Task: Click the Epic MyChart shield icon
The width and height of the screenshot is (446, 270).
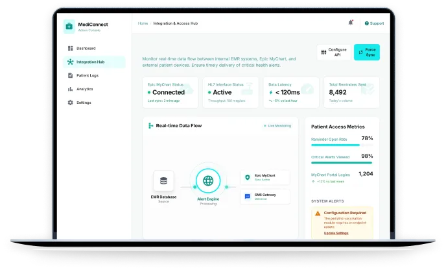Action: (x=248, y=177)
